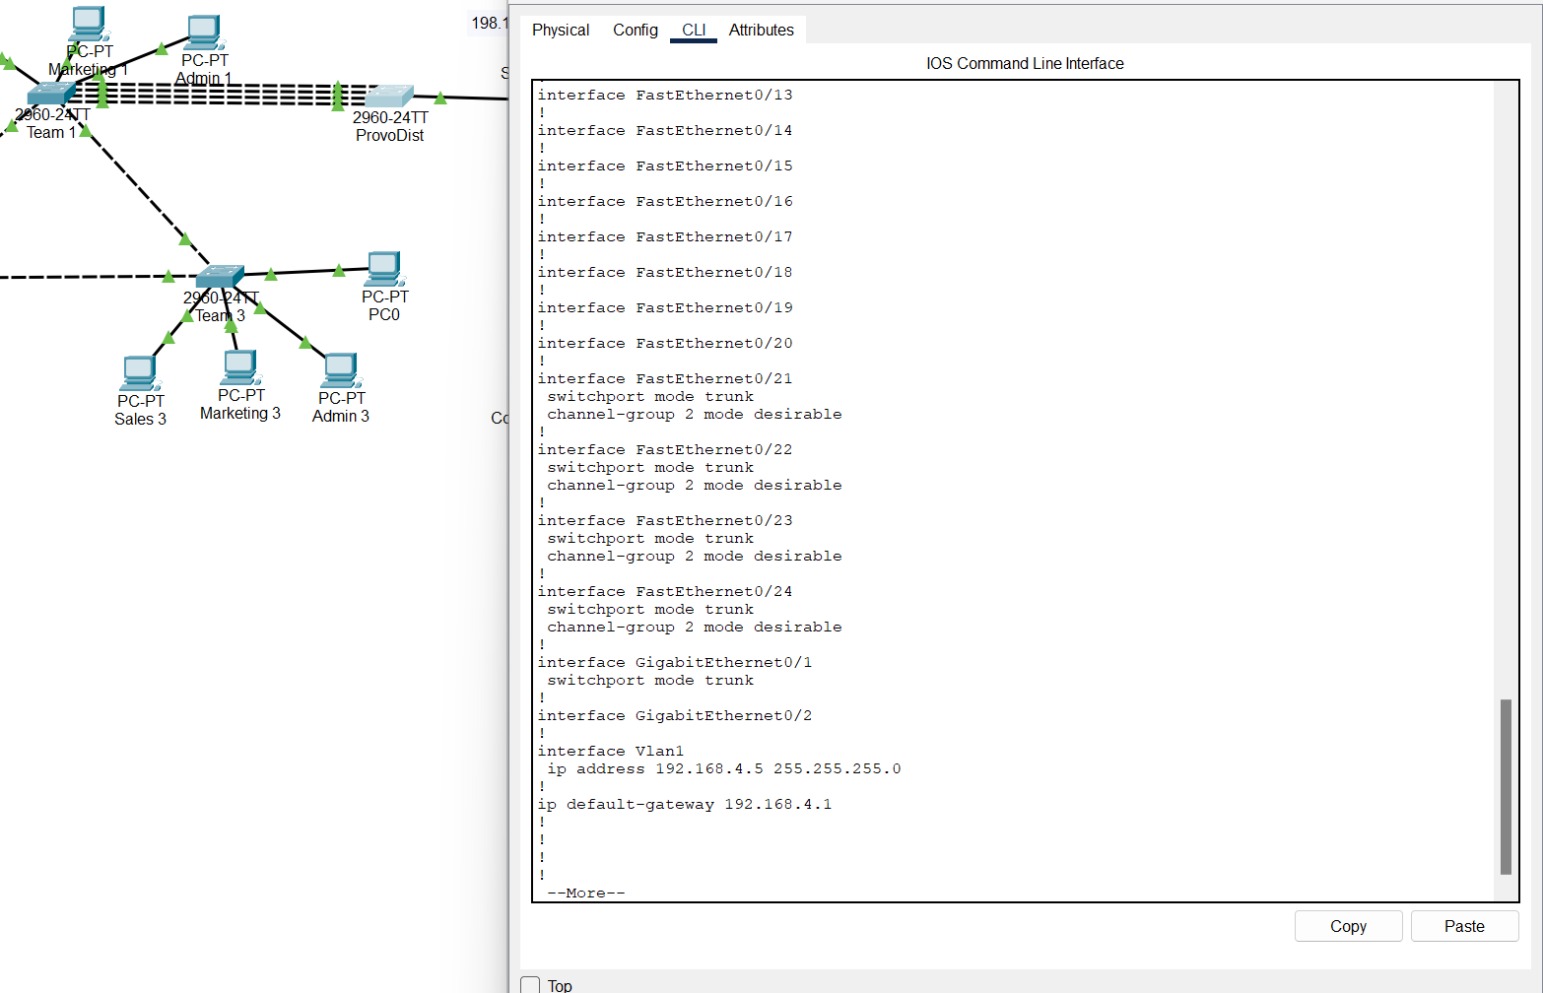This screenshot has height=993, width=1543.
Task: Select the Marketing 1 PC icon
Action: 88,24
